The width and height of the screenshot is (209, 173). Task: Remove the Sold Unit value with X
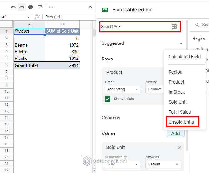pos(179,148)
